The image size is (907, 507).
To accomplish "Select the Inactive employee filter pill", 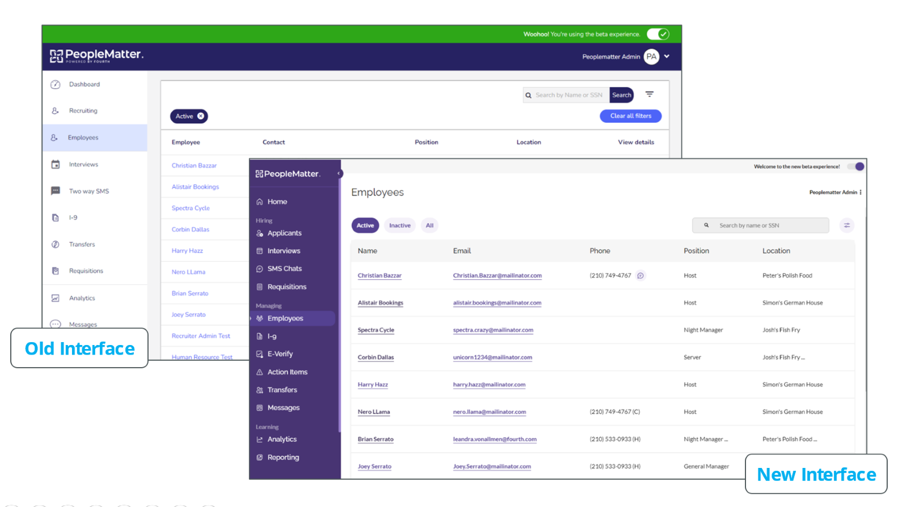I will 400,225.
